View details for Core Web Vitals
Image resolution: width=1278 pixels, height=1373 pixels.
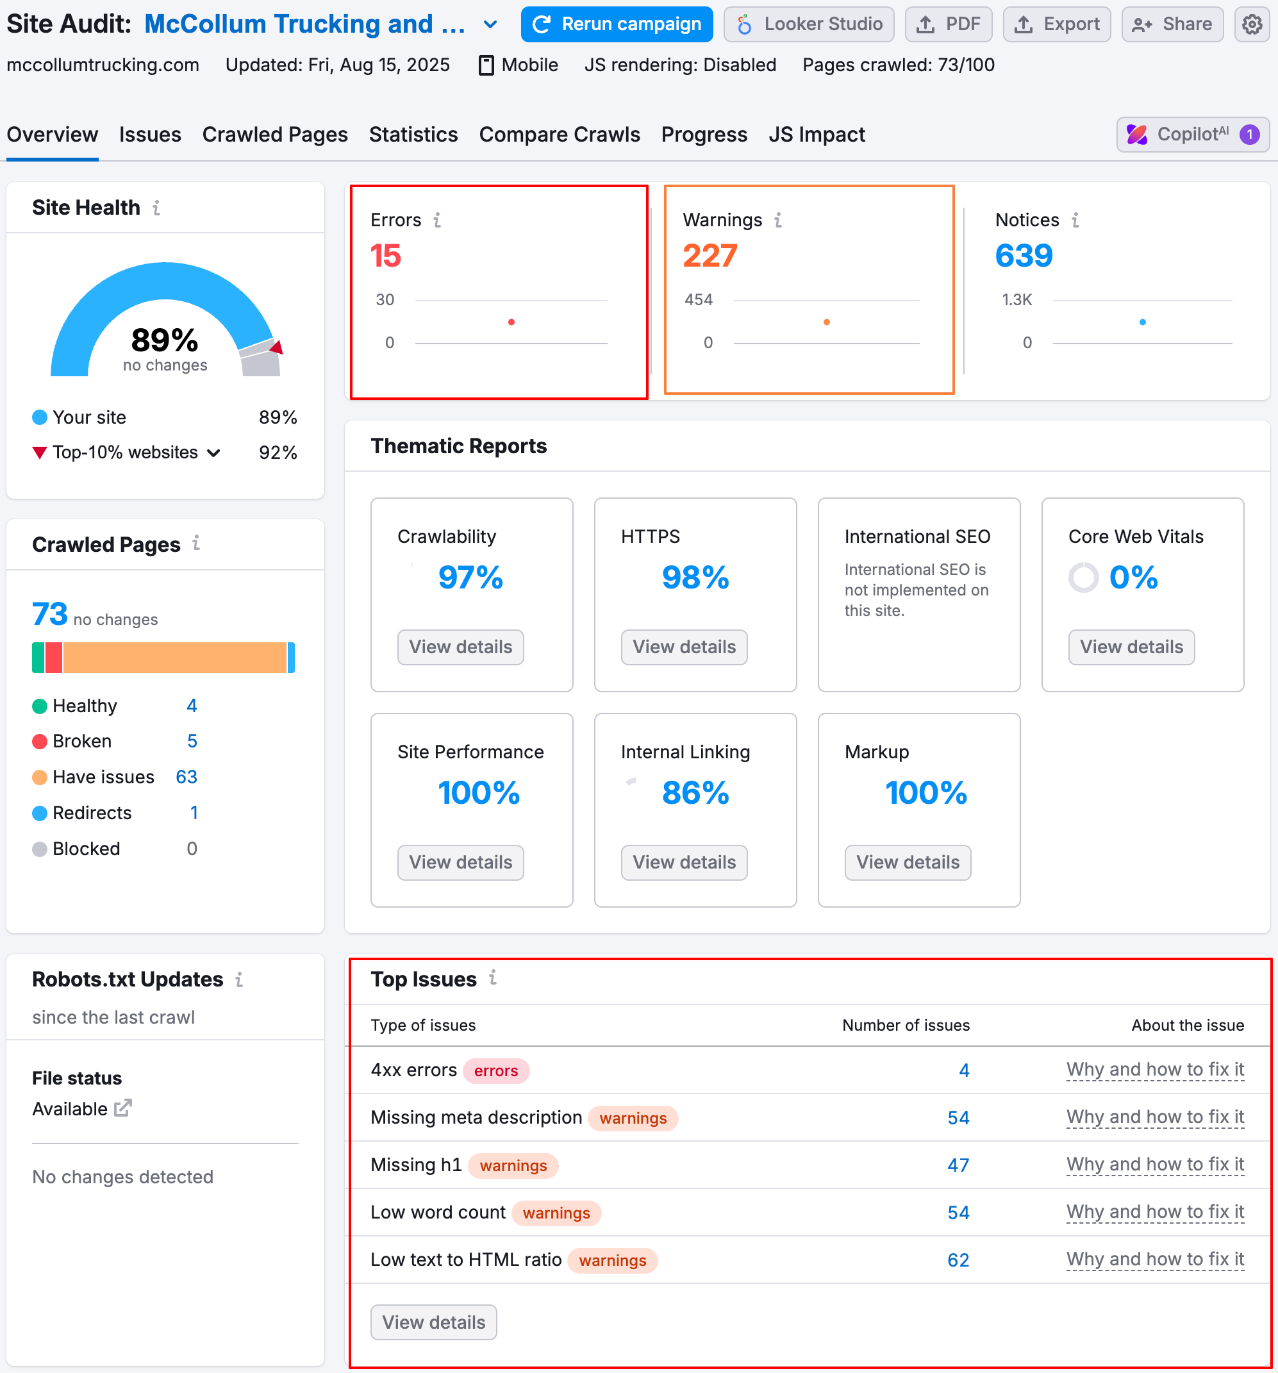click(x=1132, y=647)
